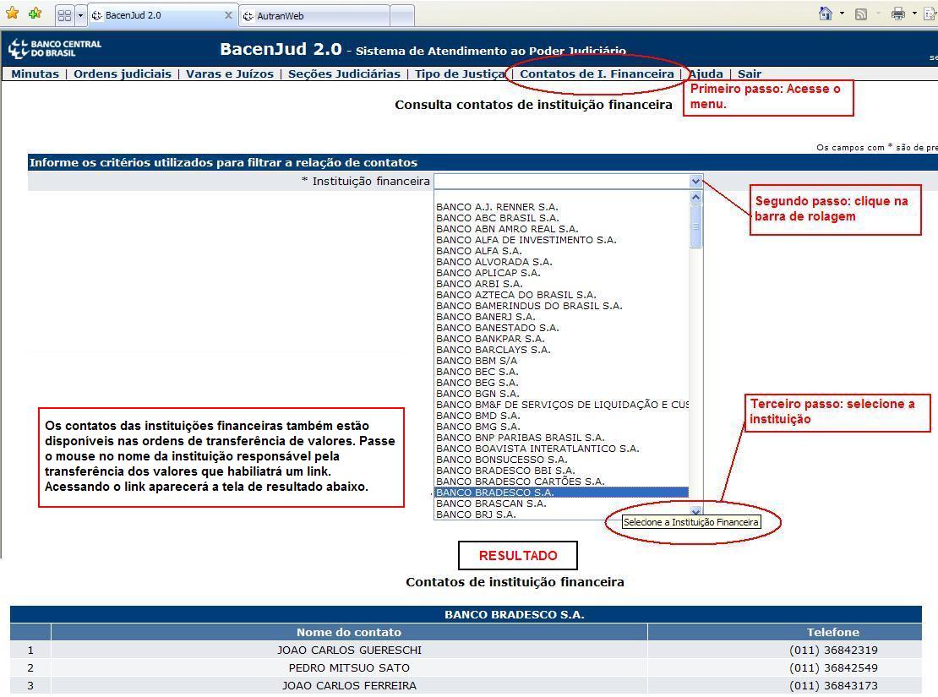This screenshot has height=697, width=938.
Task: Click contact name JOAO CARLOS FERREIRA
Action: pos(349,686)
